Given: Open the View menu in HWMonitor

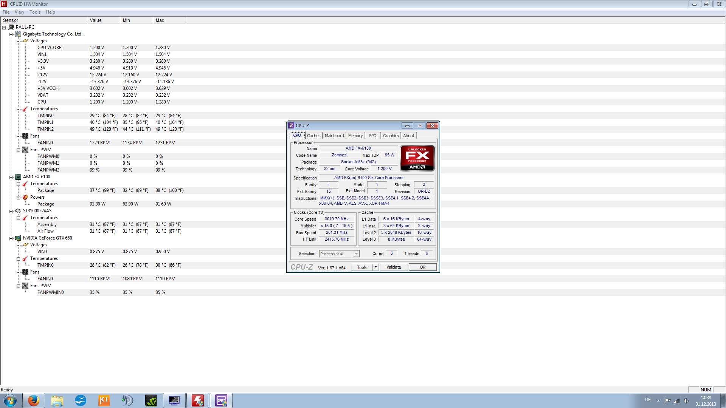Looking at the screenshot, I should point(19,12).
